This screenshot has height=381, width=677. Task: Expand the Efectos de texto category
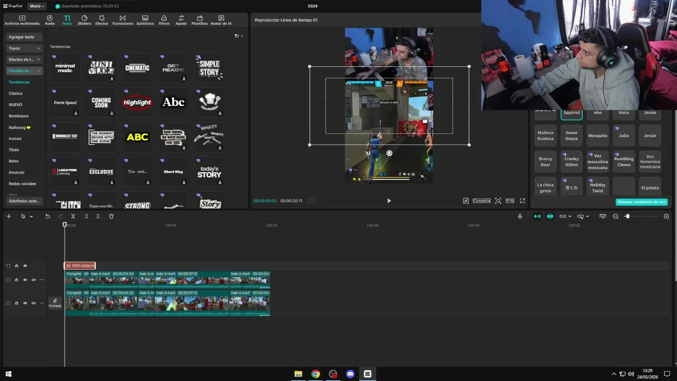click(24, 59)
